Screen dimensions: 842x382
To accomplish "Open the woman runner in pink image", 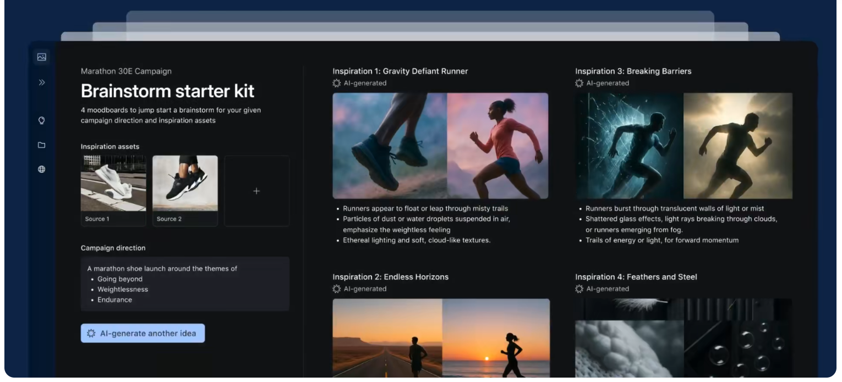I will [x=497, y=146].
